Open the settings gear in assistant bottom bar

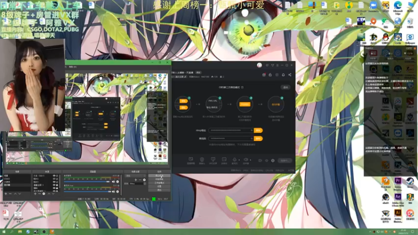coord(273,161)
